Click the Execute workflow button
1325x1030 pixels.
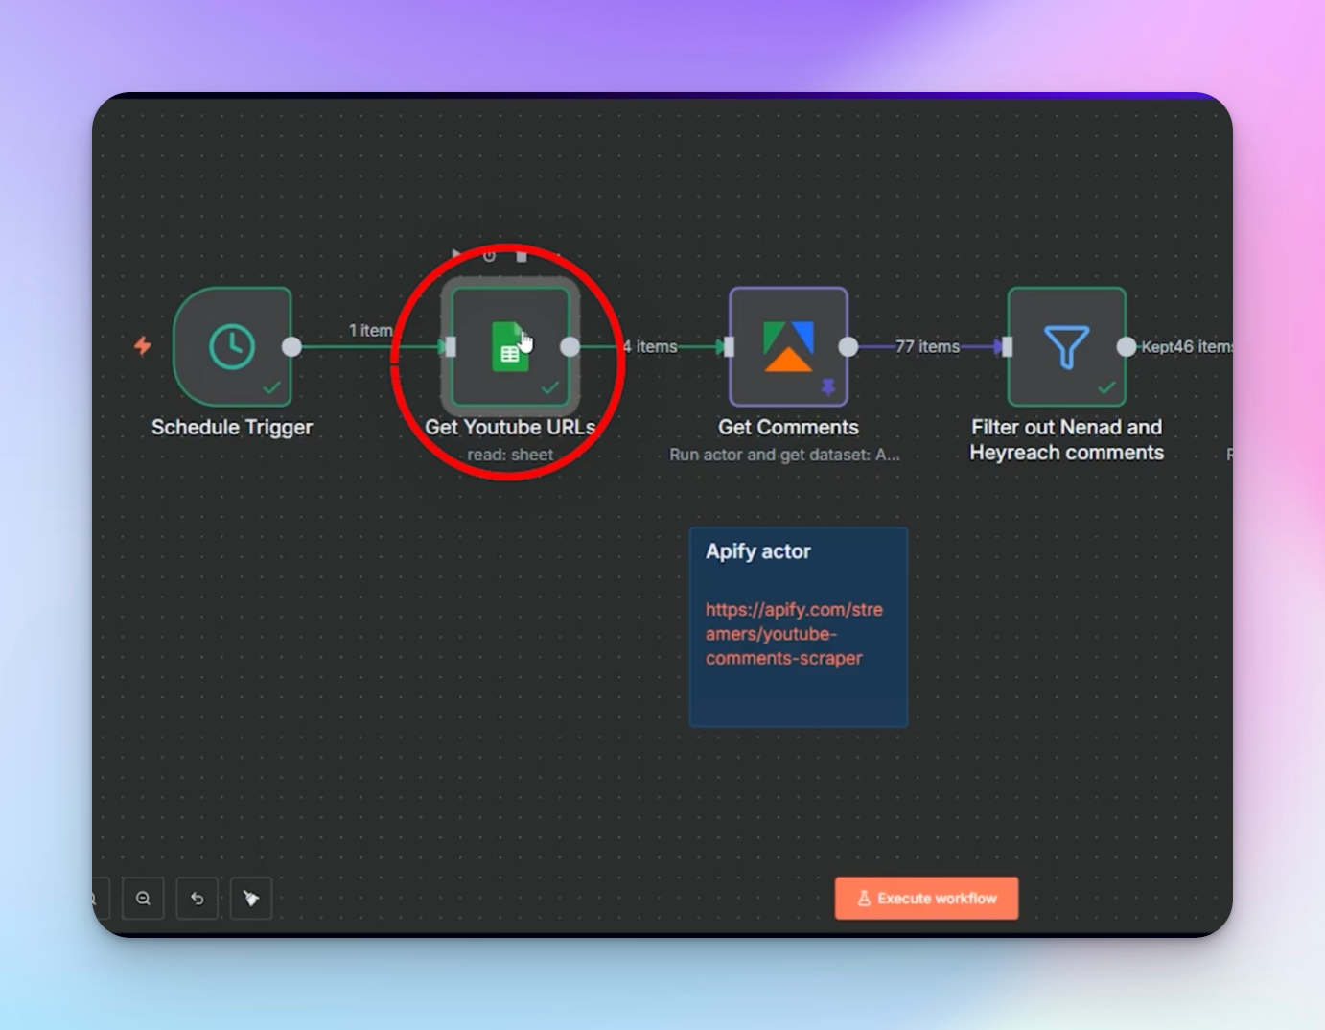(x=926, y=899)
